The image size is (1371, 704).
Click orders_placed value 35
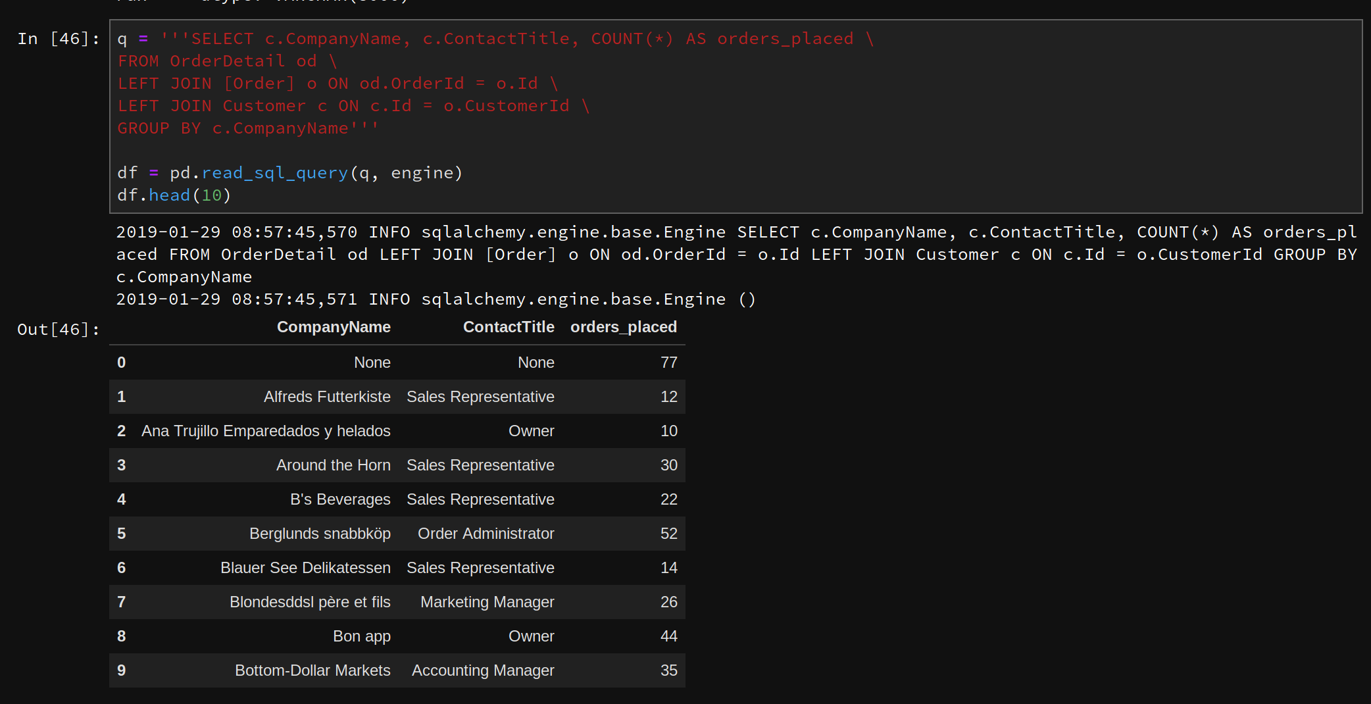point(669,670)
